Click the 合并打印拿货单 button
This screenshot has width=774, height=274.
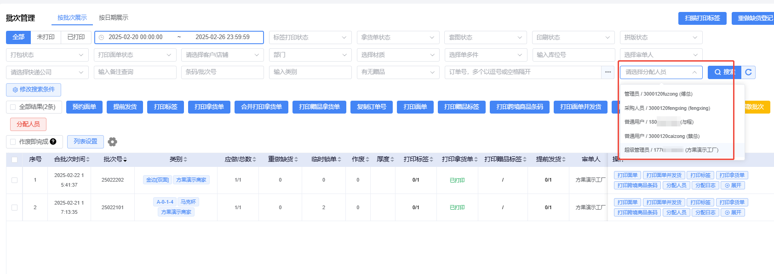(x=261, y=107)
